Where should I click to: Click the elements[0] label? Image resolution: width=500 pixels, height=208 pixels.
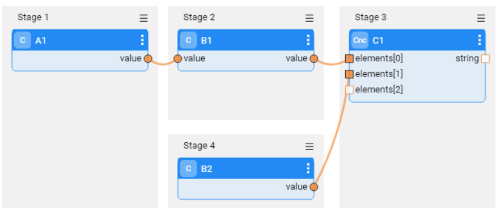tap(379, 59)
